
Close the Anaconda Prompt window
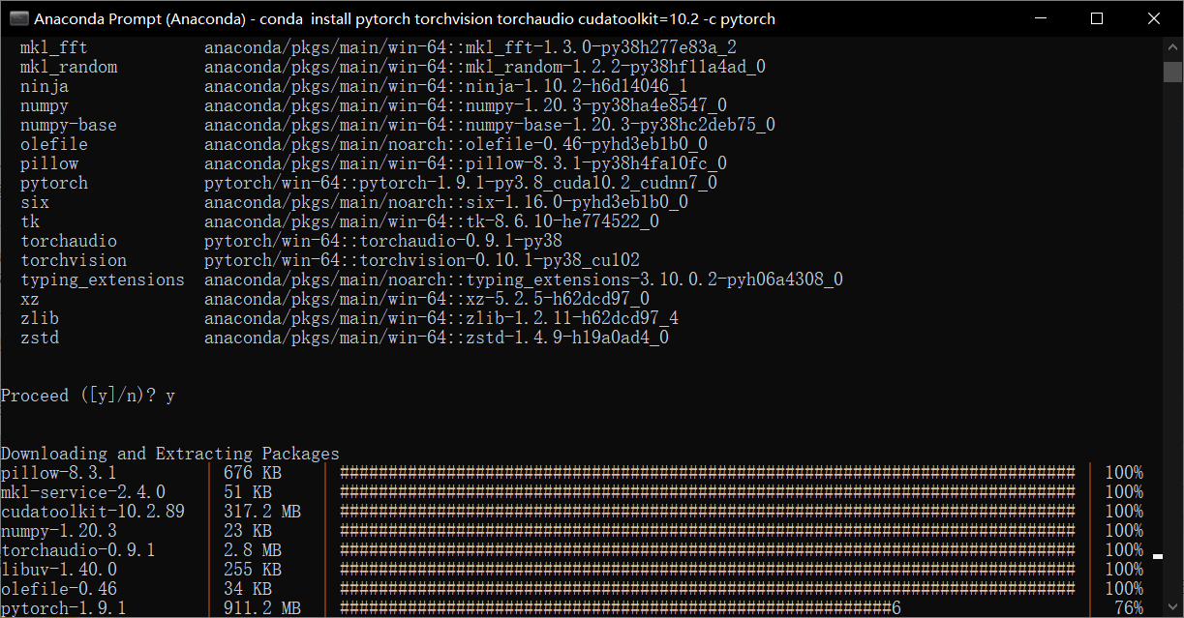1152,18
